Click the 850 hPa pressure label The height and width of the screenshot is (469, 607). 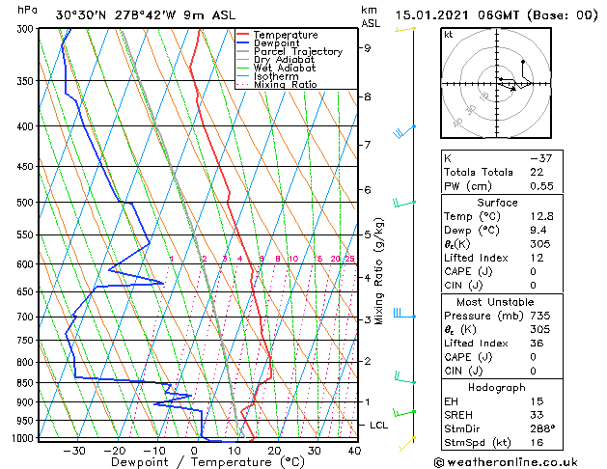(x=27, y=383)
